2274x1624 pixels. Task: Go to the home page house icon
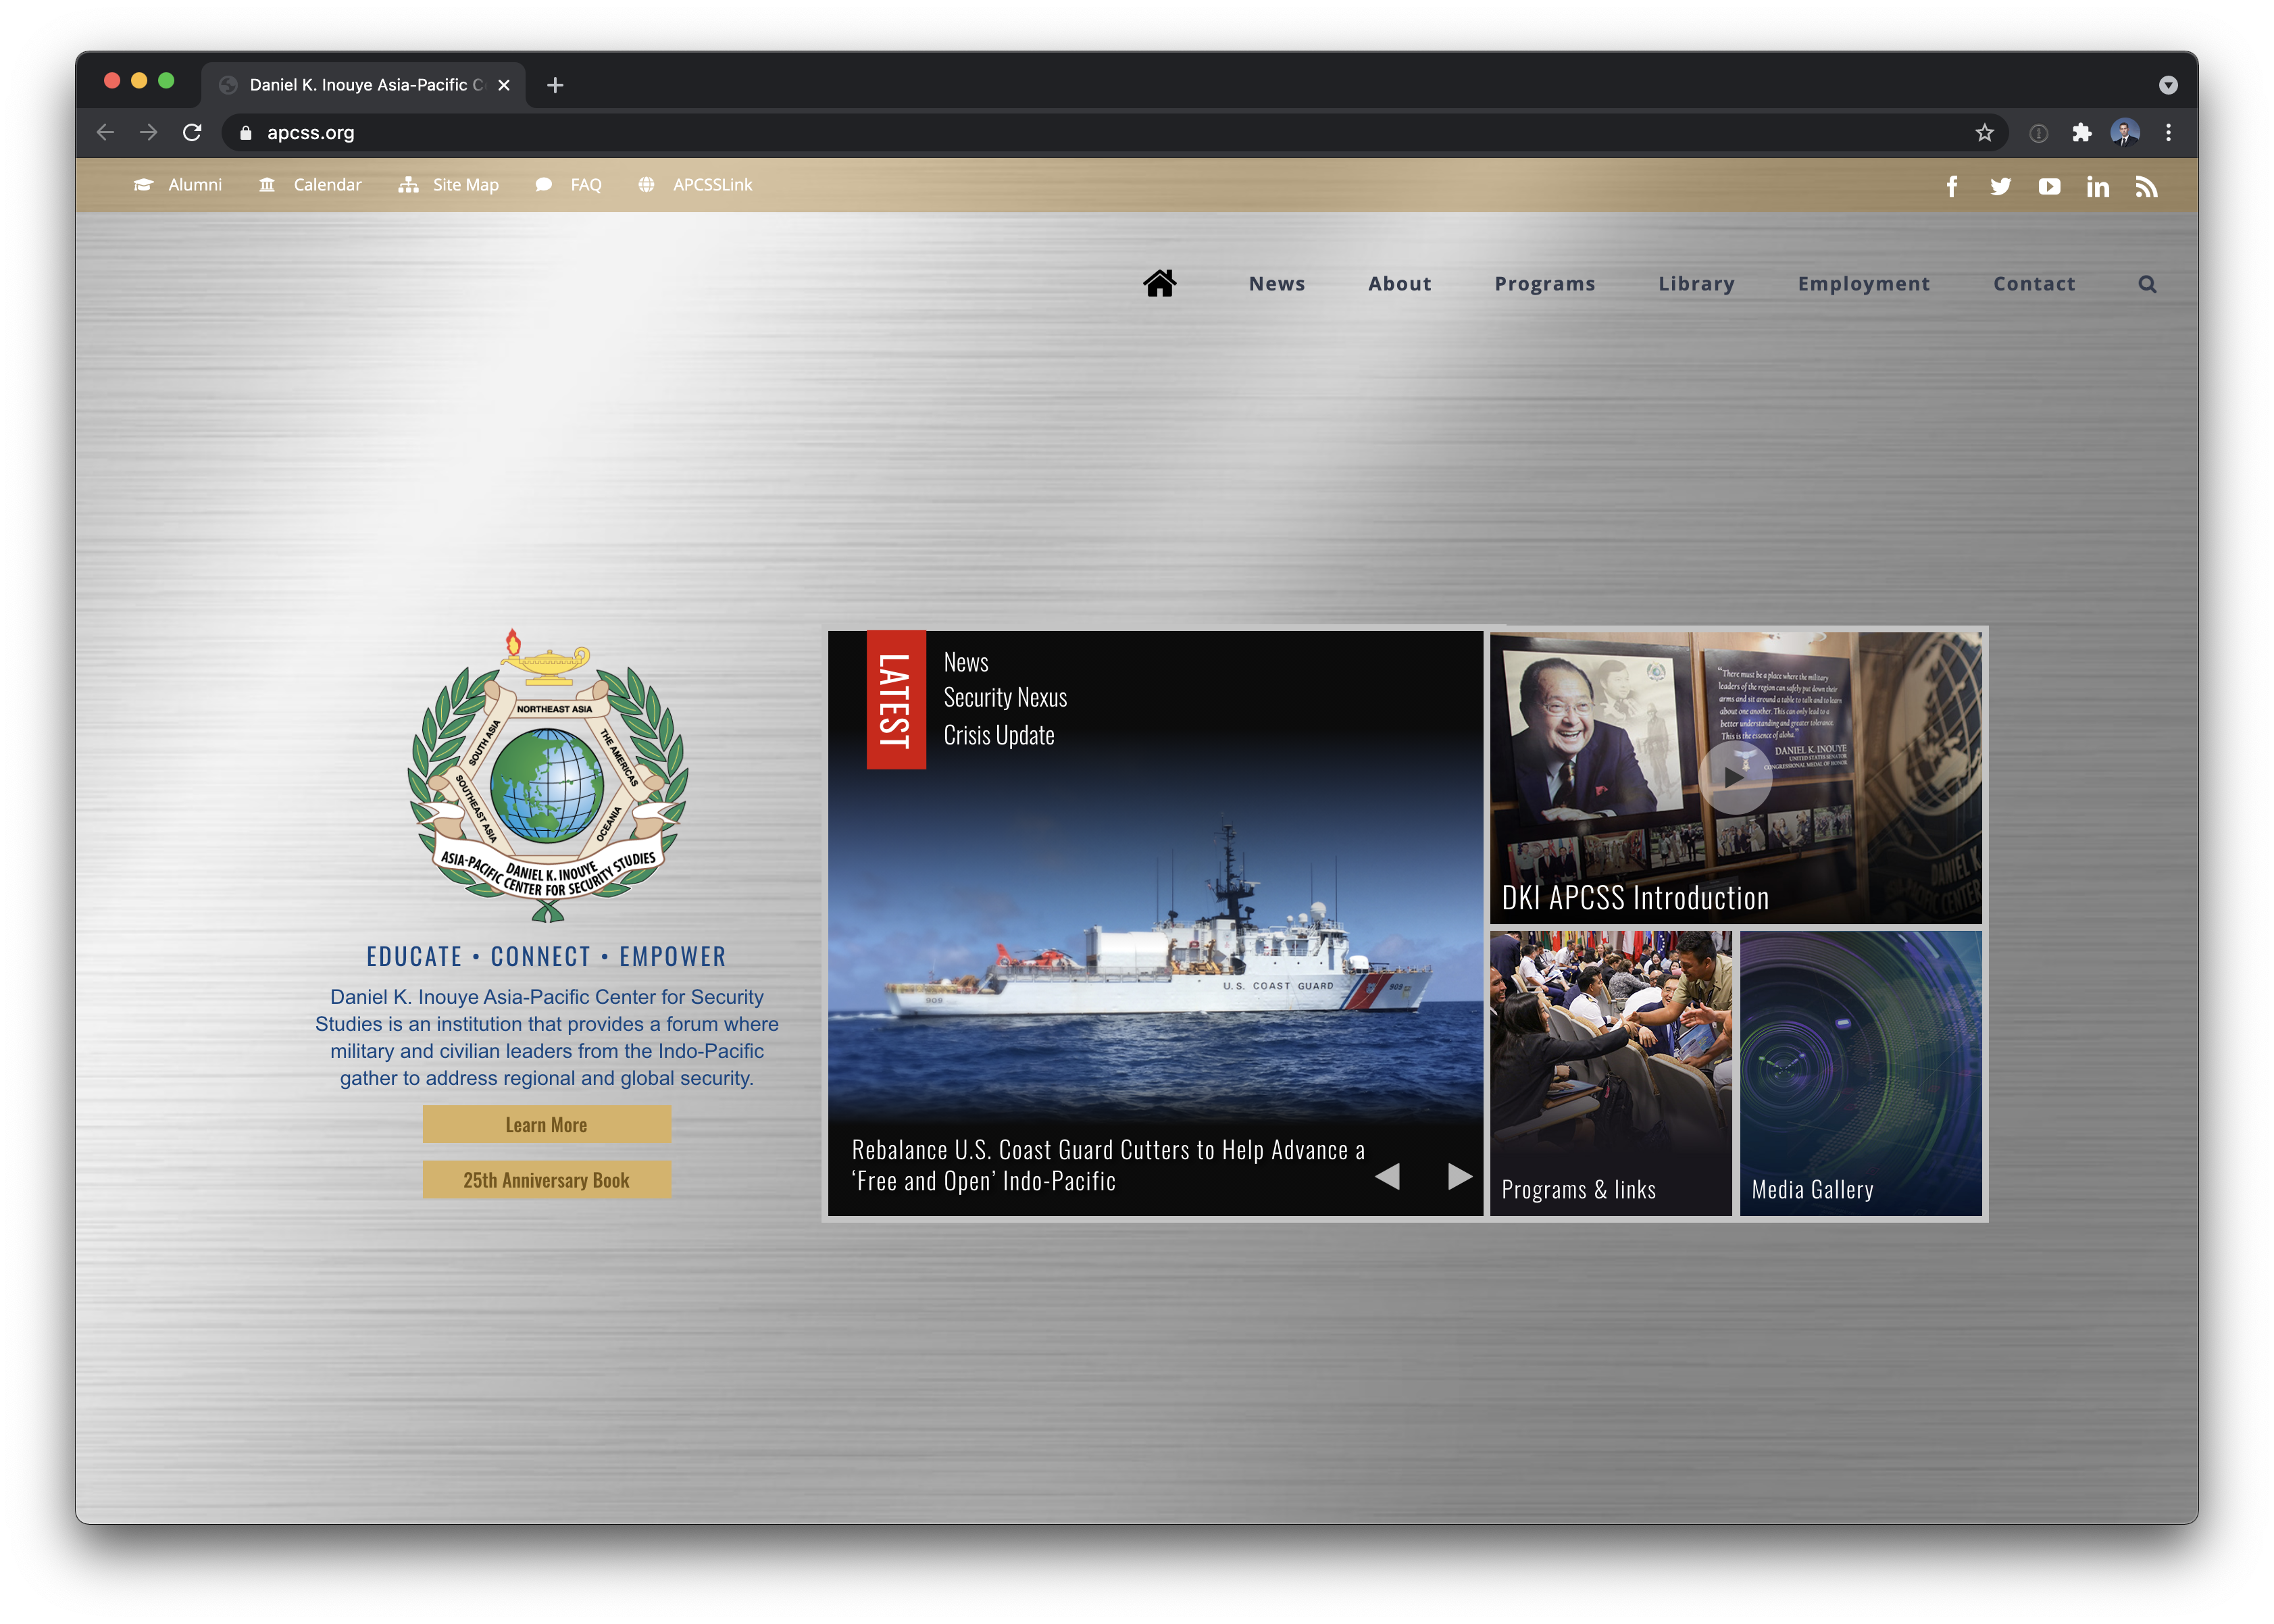(1160, 284)
